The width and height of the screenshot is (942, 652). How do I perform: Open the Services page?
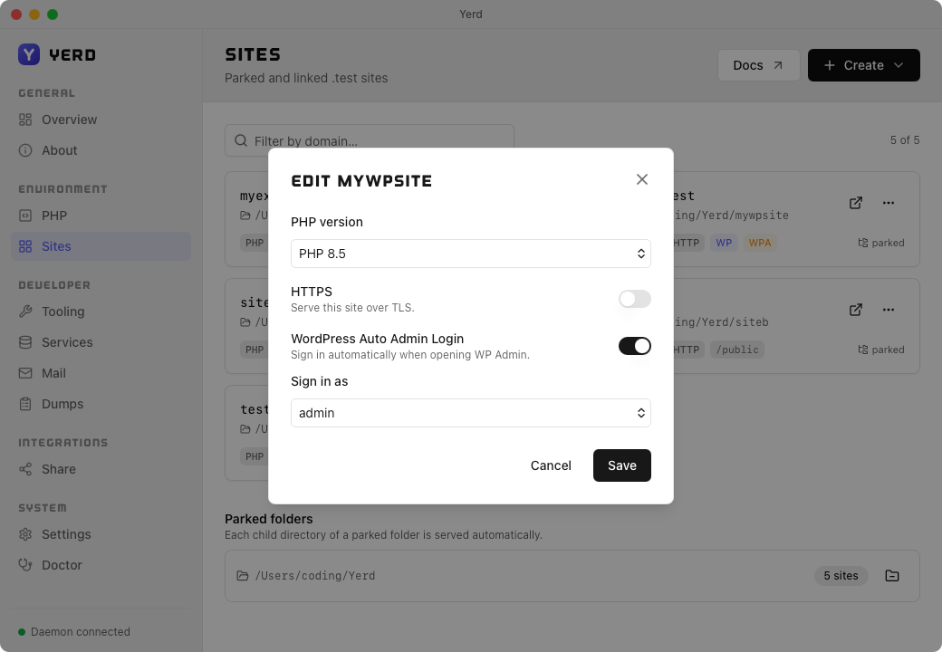(101, 342)
